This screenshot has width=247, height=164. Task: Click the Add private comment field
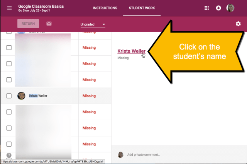point(144,155)
